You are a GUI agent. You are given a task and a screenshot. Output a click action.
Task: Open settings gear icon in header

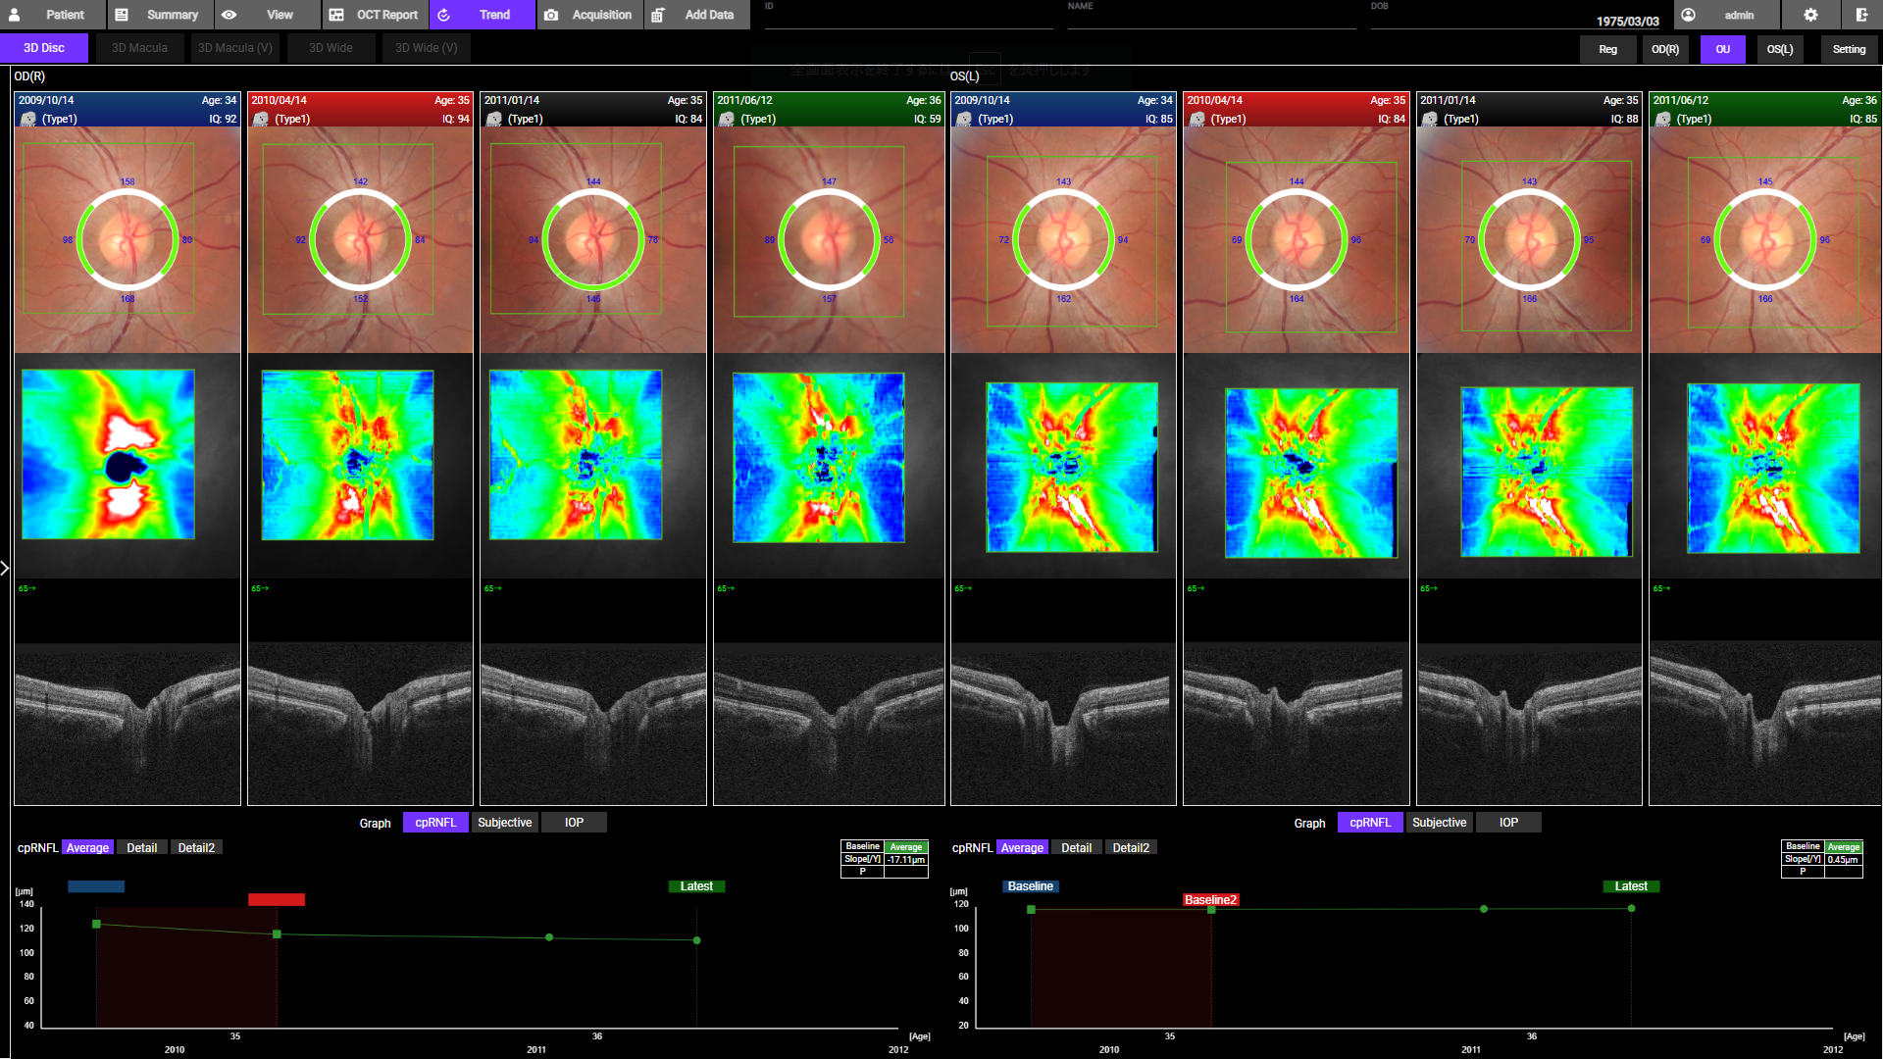(x=1810, y=15)
